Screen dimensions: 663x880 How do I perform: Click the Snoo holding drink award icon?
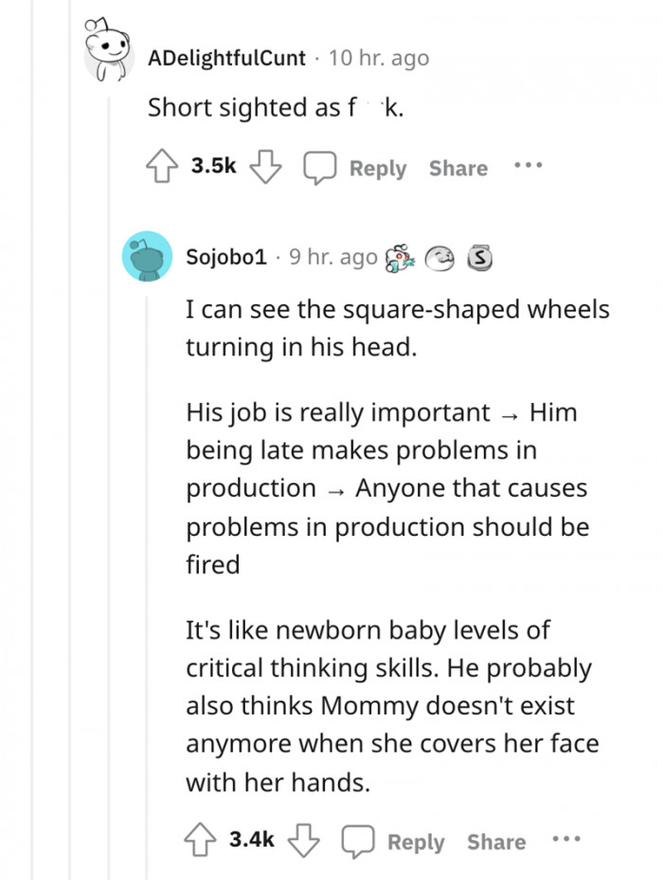point(403,257)
